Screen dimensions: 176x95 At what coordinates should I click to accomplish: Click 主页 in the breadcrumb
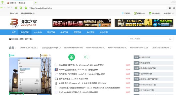[x=21, y=39]
